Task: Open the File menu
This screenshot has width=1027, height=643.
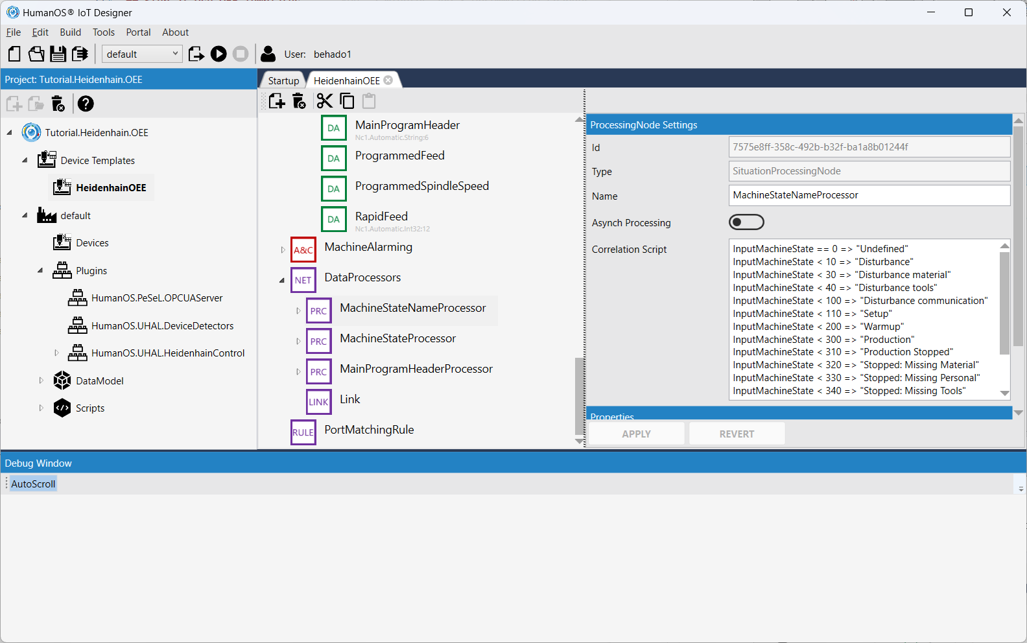Action: (14, 32)
